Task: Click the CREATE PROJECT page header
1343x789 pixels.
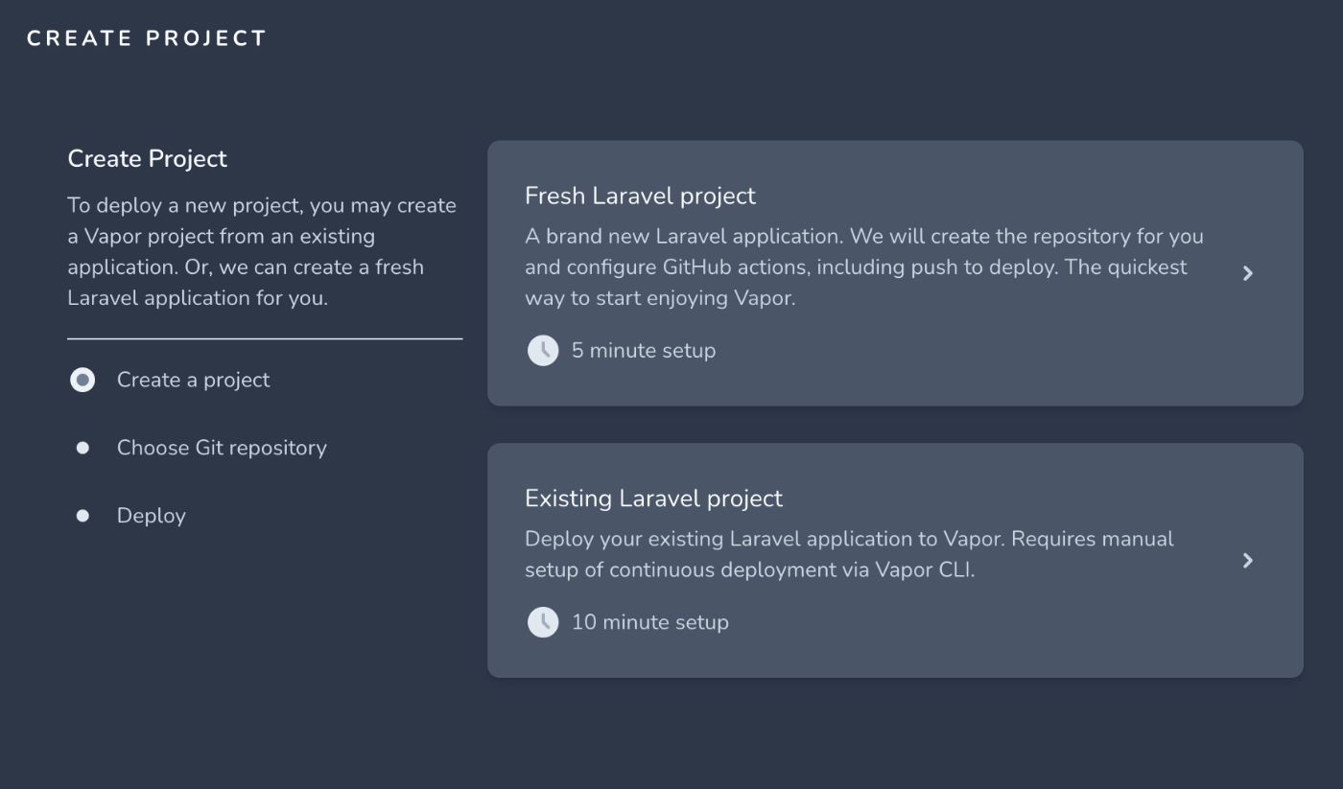Action: click(147, 38)
